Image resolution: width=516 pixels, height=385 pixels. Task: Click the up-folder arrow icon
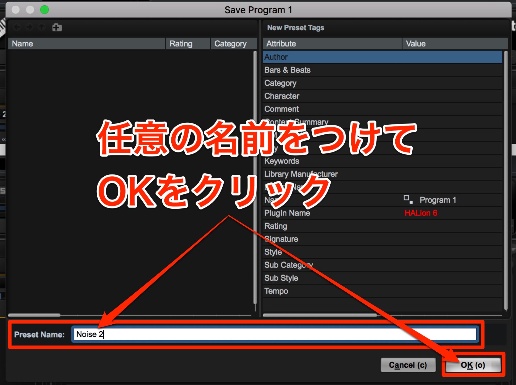(42, 27)
